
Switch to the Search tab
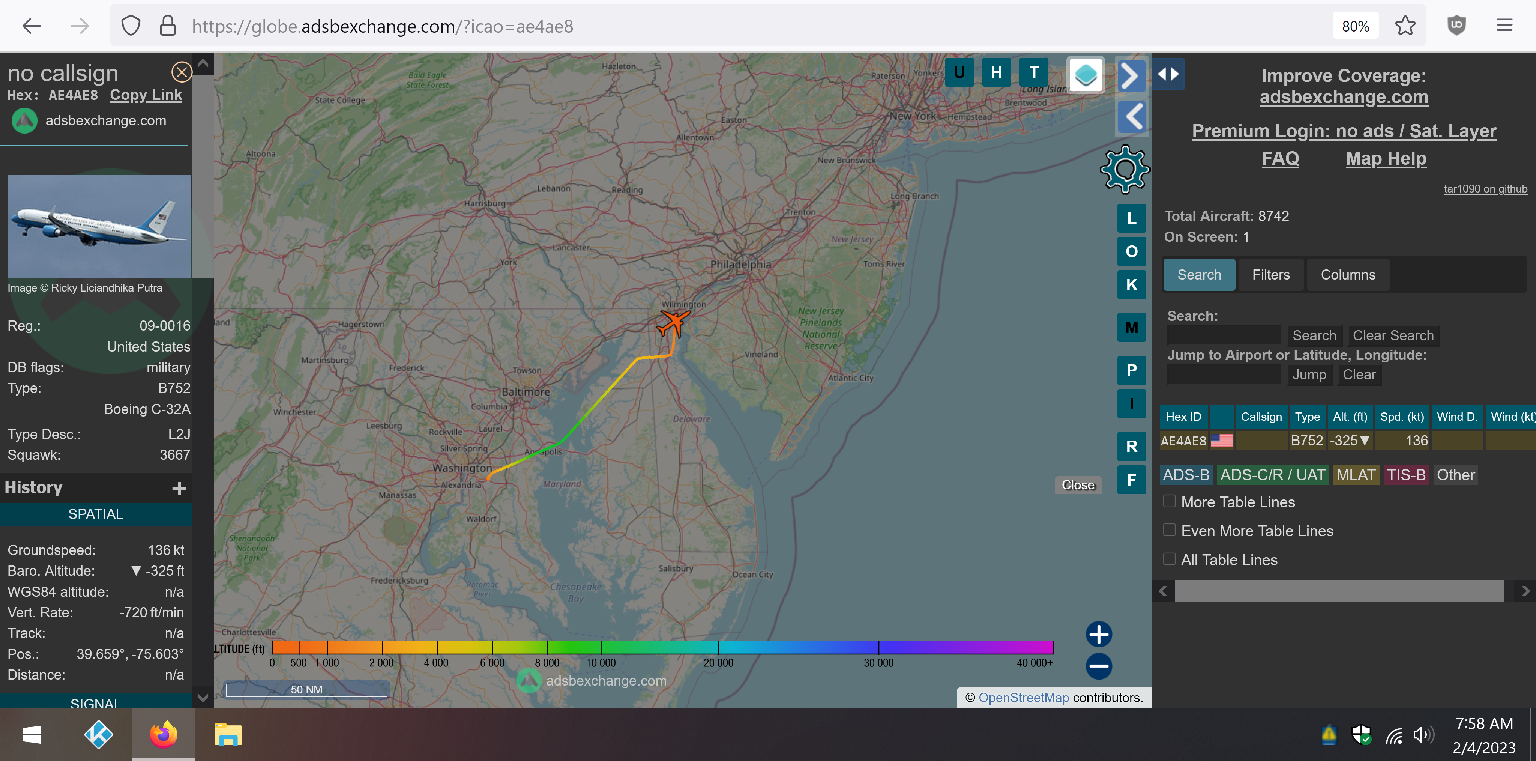point(1198,275)
